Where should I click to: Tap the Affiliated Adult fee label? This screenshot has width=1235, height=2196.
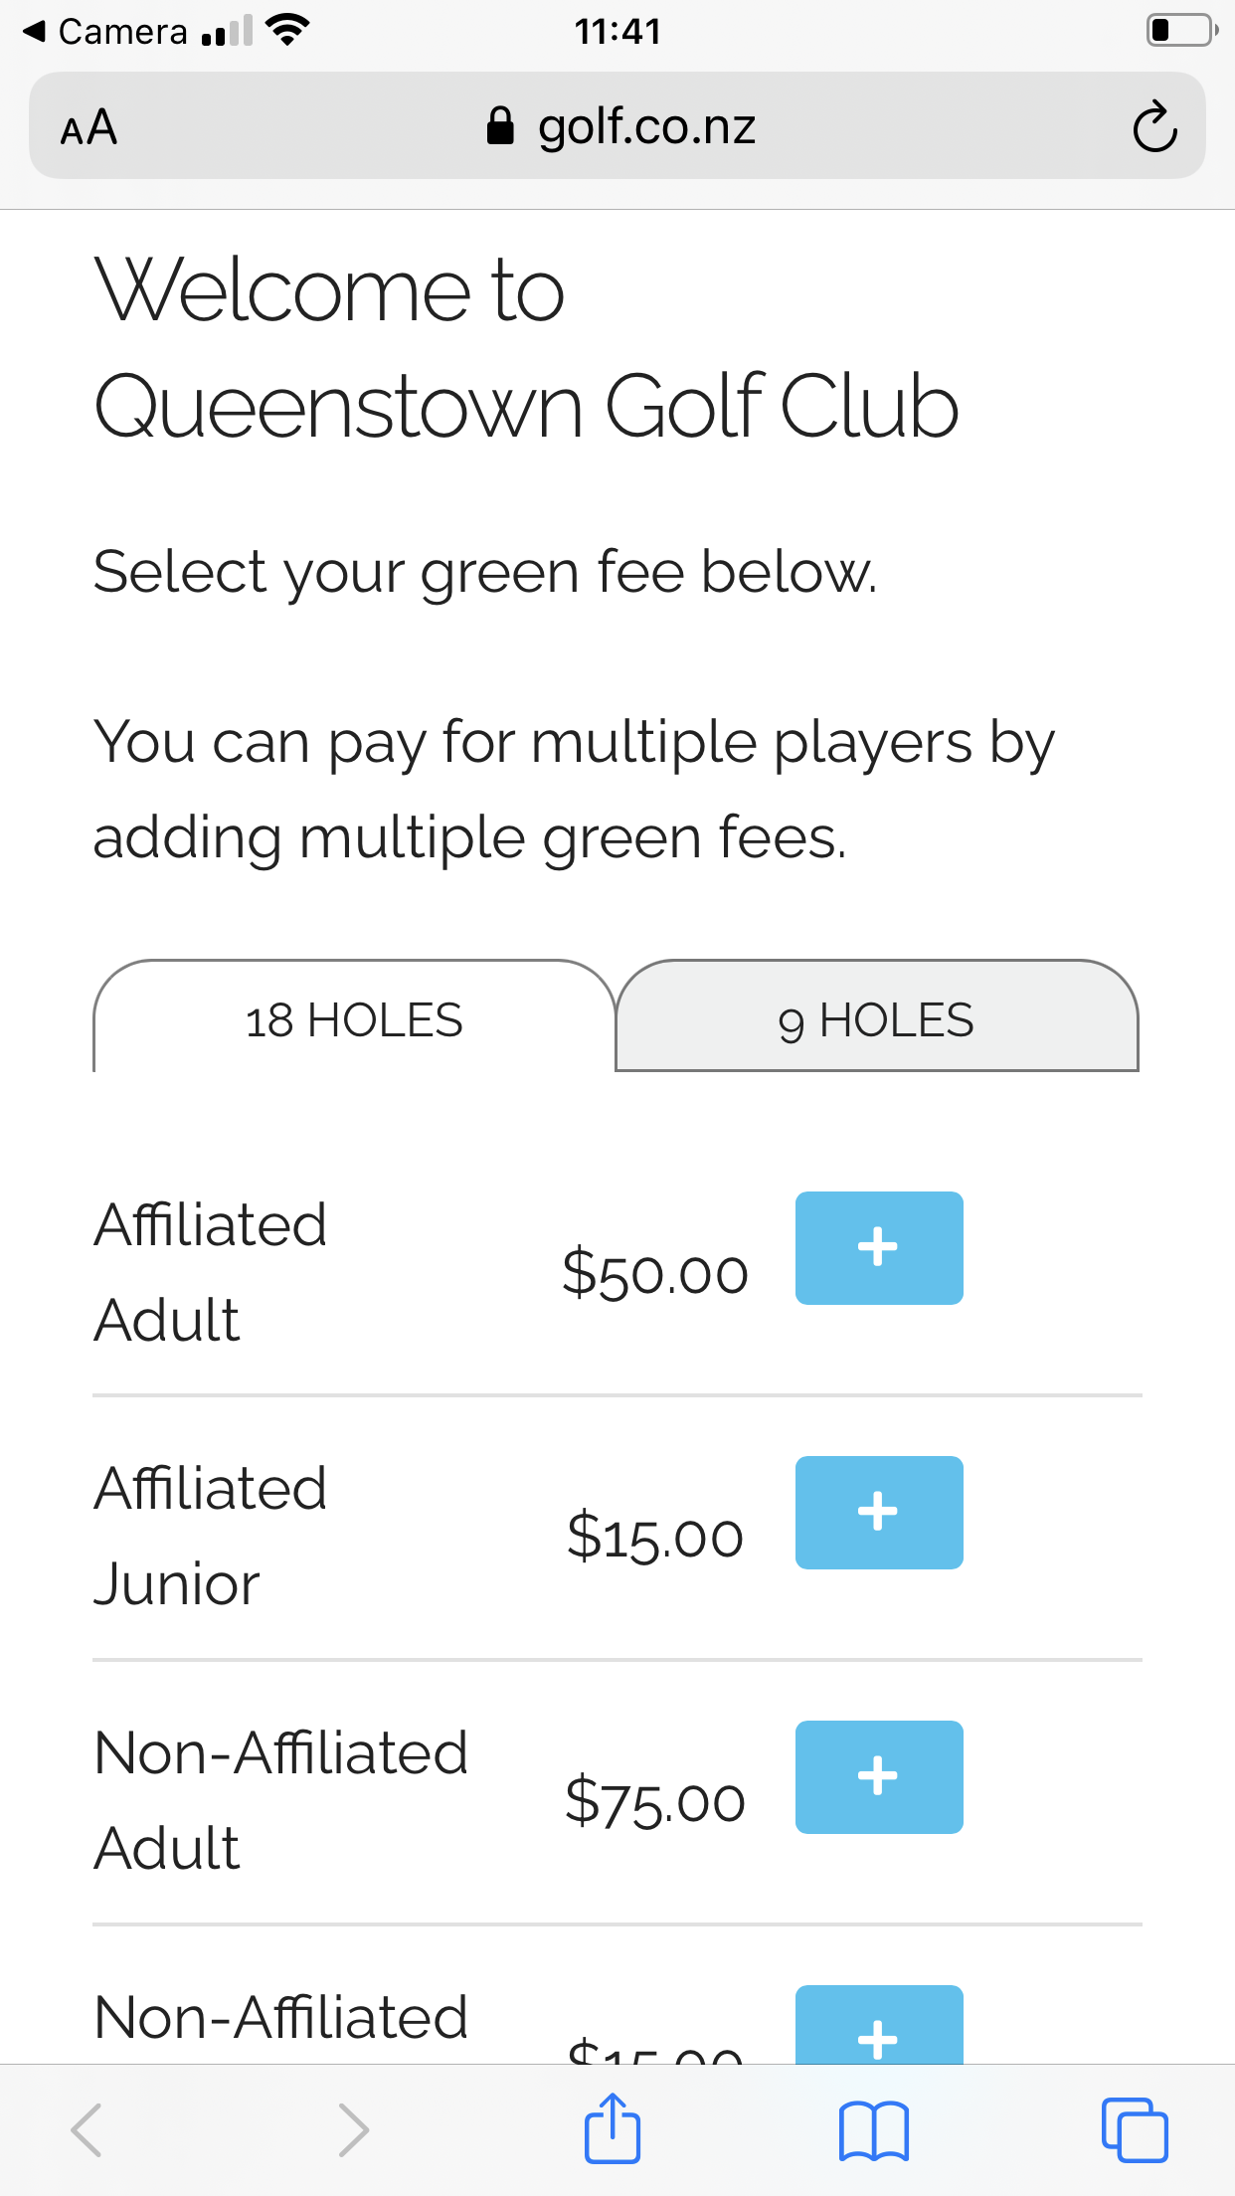point(211,1271)
